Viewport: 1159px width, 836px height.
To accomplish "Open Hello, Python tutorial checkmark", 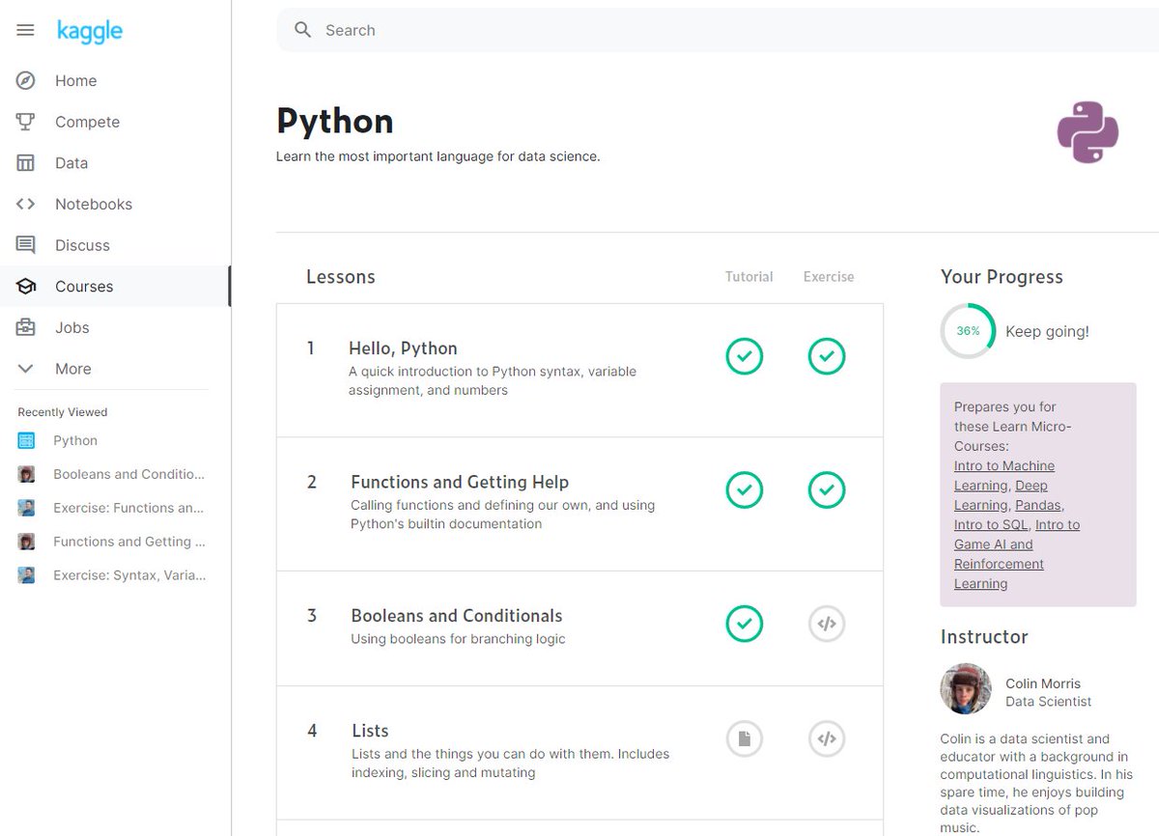I will click(x=744, y=356).
